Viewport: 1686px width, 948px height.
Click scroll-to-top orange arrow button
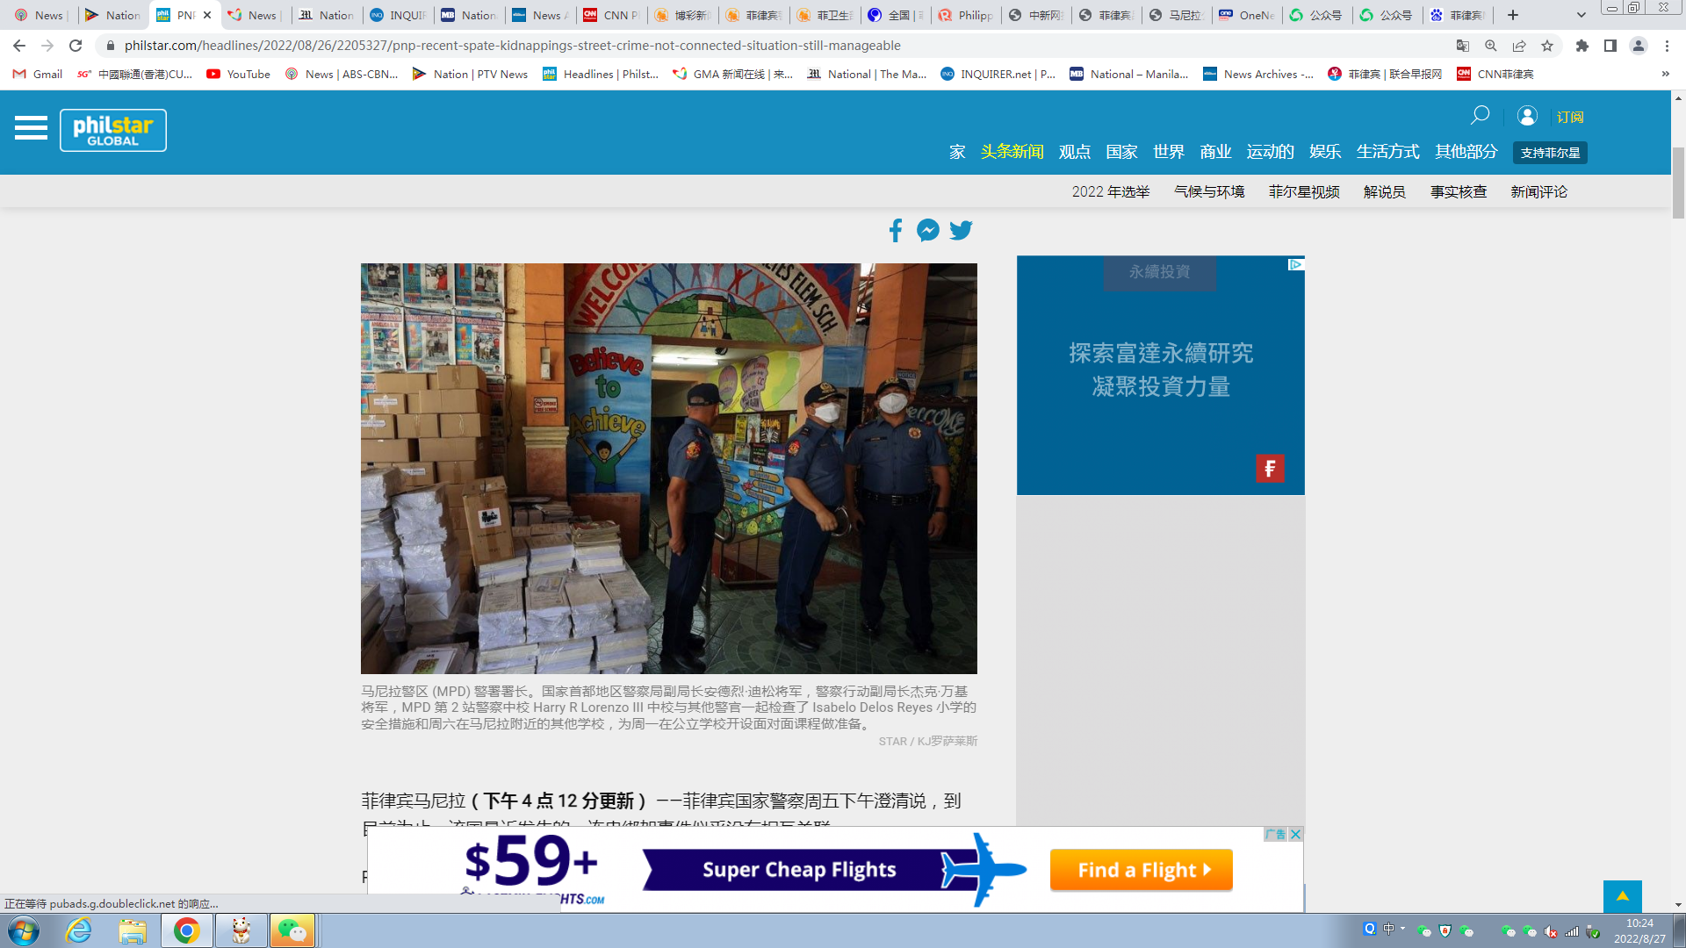coord(1623,896)
